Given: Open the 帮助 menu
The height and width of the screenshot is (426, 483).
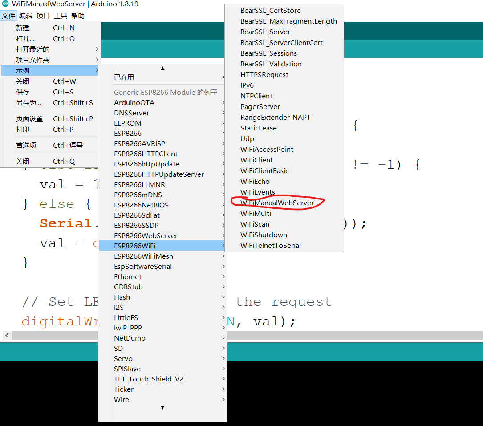Looking at the screenshot, I should [x=77, y=16].
